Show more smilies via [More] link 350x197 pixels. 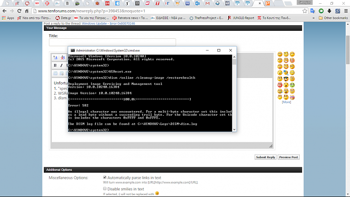pyautogui.click(x=287, y=102)
